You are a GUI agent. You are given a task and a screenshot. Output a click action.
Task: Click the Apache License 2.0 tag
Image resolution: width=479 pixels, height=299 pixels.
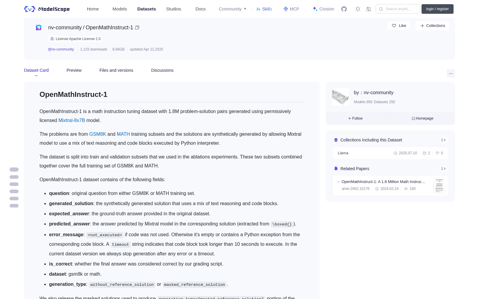[75, 39]
